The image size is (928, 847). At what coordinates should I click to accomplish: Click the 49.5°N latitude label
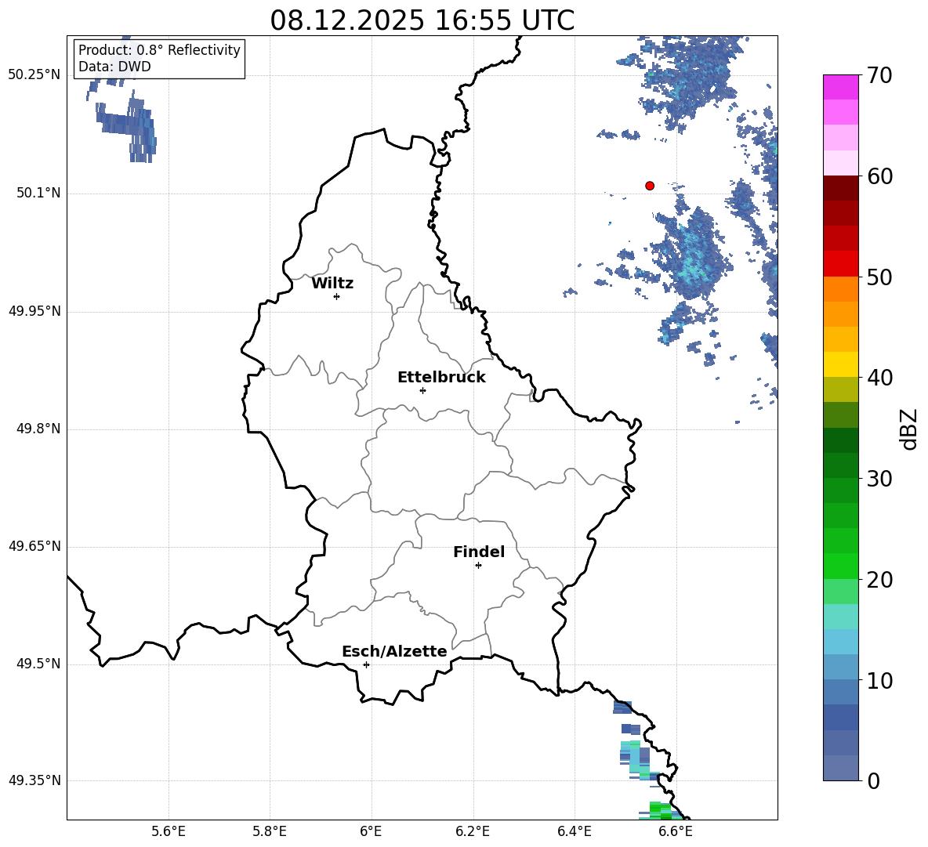38,664
